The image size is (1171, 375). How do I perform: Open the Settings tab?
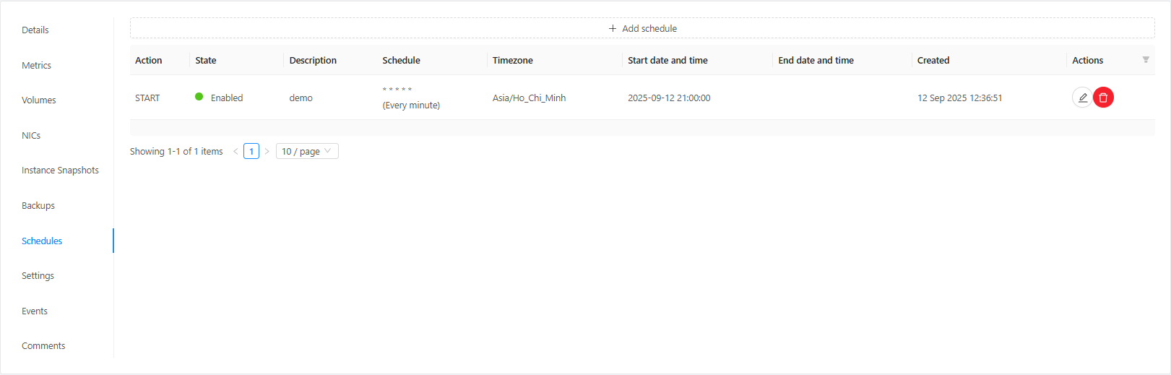(x=38, y=276)
